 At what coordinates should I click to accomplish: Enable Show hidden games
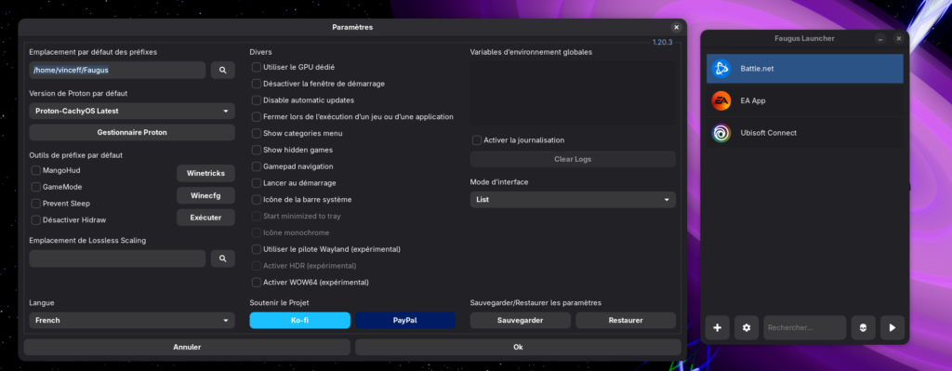click(x=257, y=150)
